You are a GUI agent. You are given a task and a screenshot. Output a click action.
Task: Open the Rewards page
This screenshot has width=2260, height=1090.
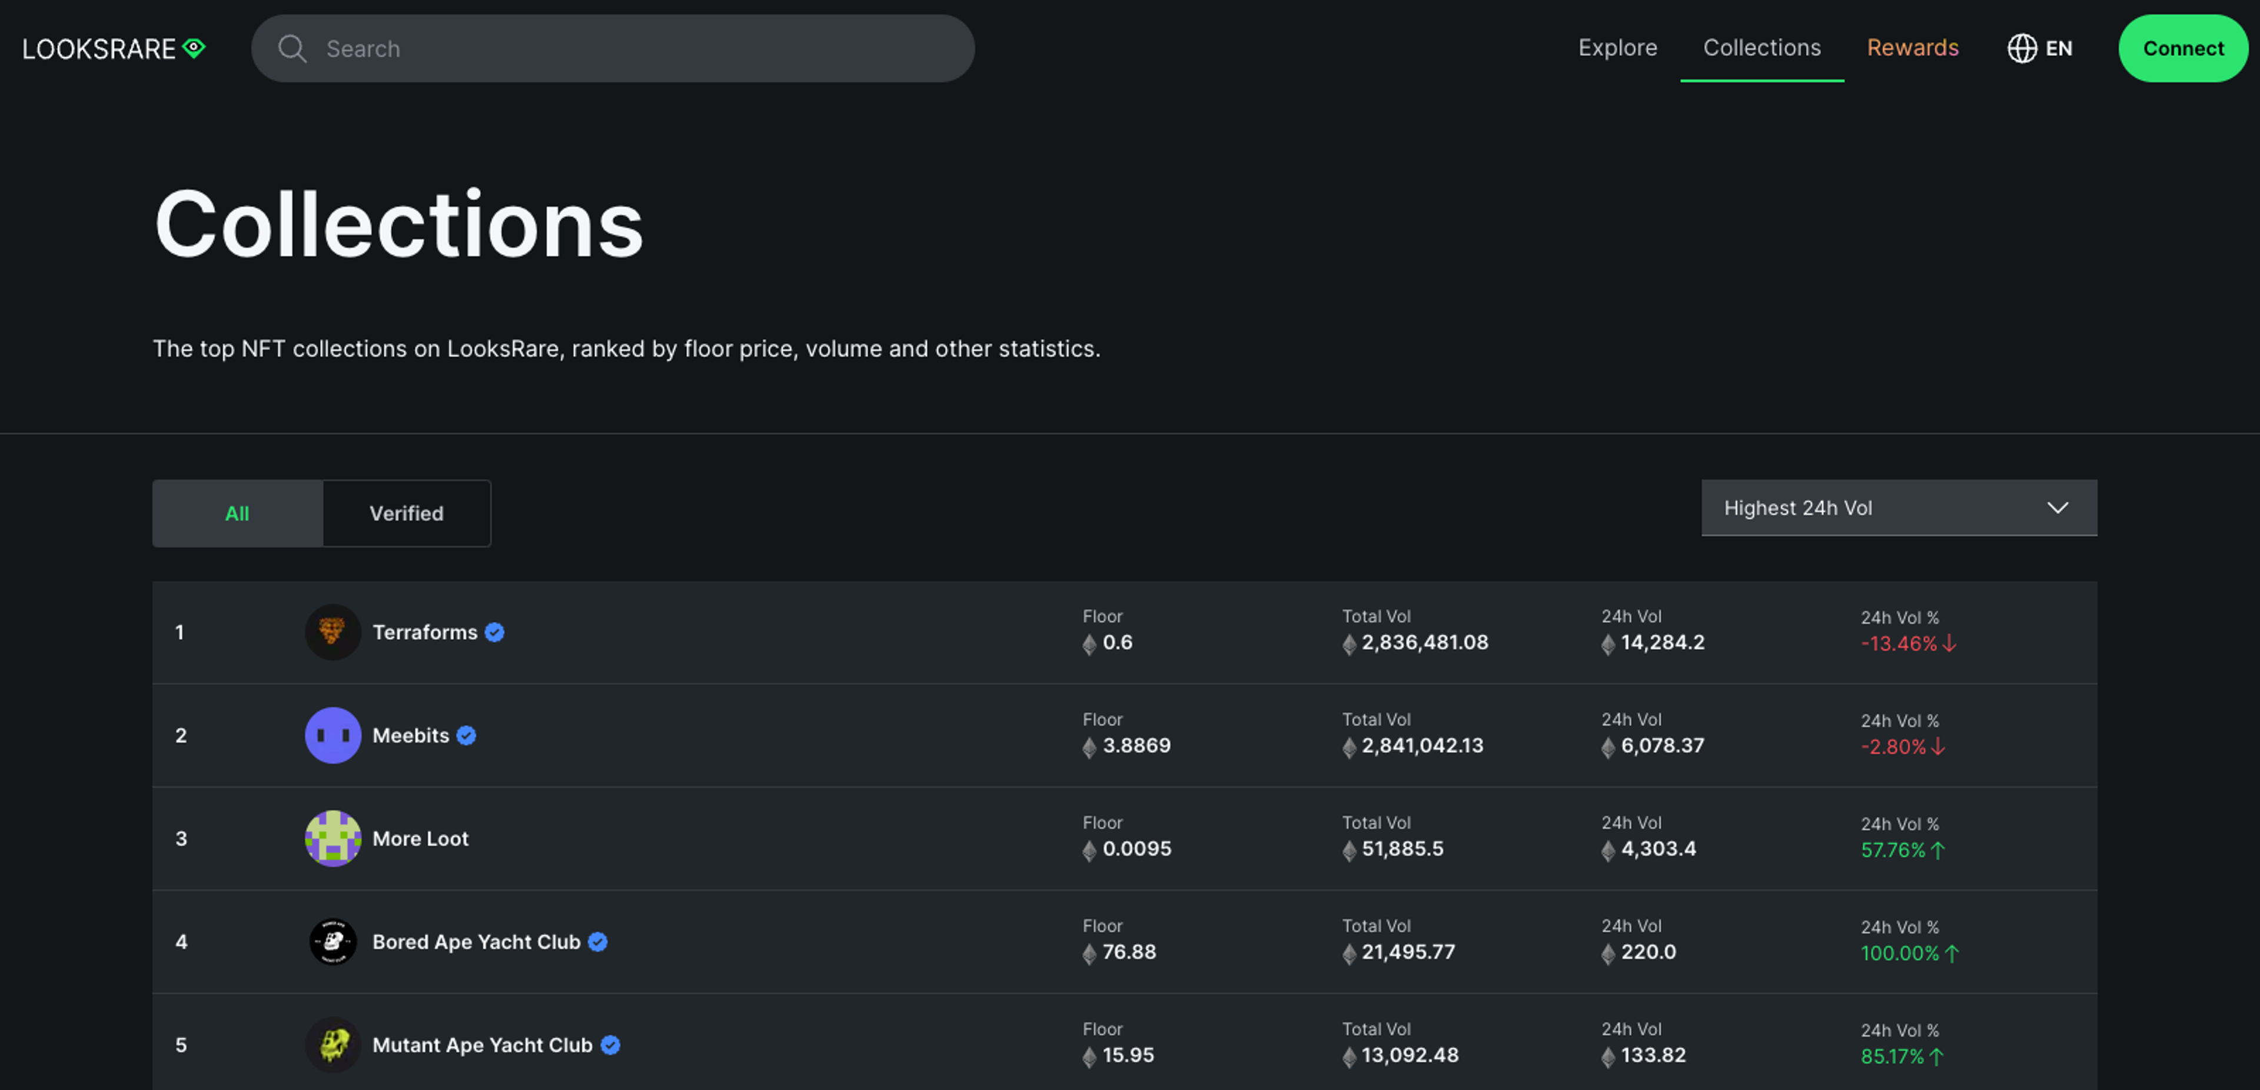[x=1913, y=48]
